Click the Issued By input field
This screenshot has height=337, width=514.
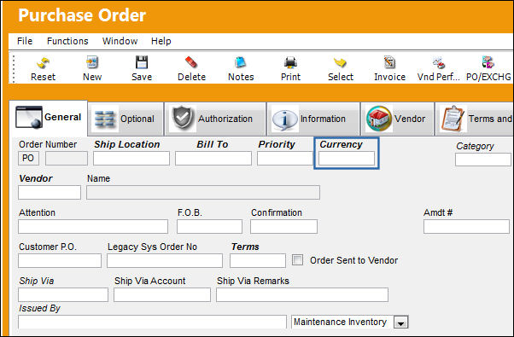pyautogui.click(x=153, y=322)
